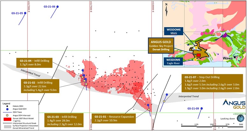Click the Interpreted Trend text below GS-21-07 callout
Viewport: 247px width, 131px height.
(x=189, y=96)
